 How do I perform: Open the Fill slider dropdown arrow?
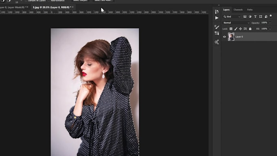(x=270, y=29)
